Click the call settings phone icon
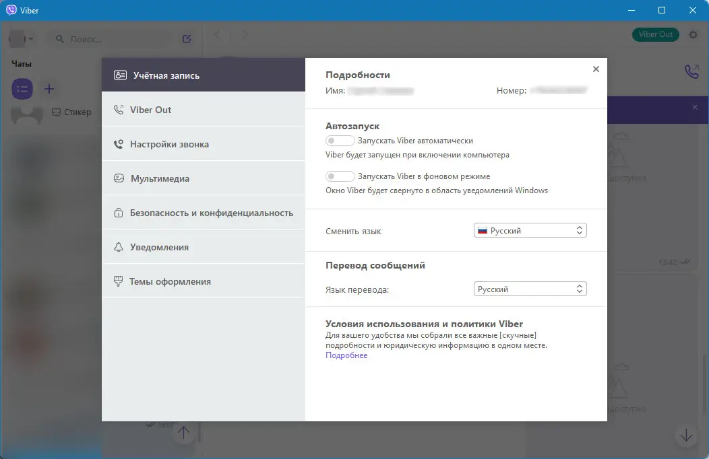709x459 pixels. pos(119,144)
